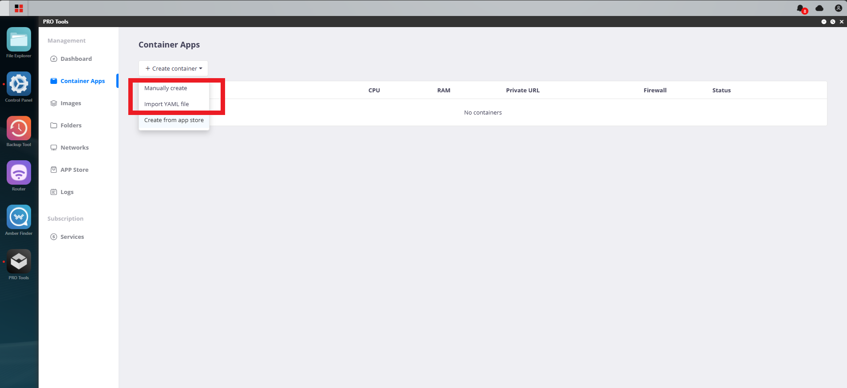This screenshot has width=847, height=388.
Task: Click the Container Apps page heading
Action: pos(169,44)
